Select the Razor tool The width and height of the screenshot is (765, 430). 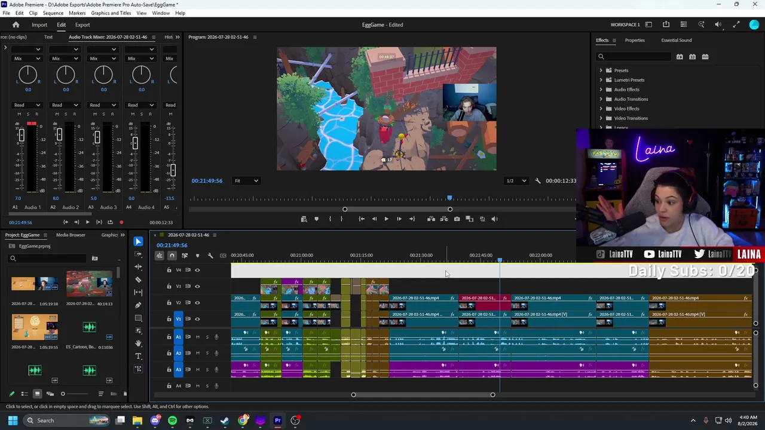coord(138,279)
